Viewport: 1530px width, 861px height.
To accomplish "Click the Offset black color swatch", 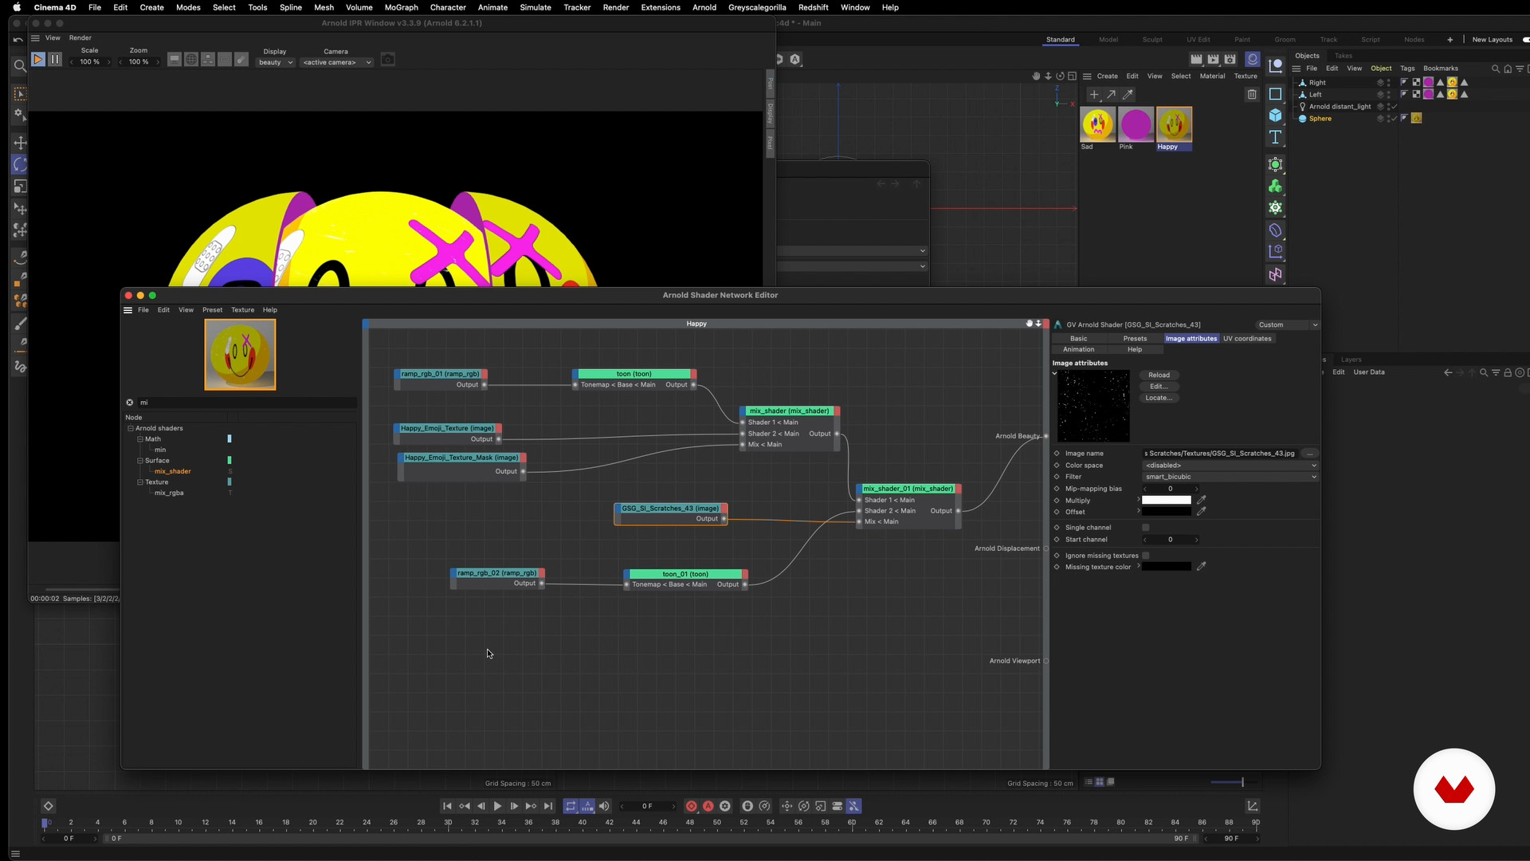I will click(1167, 512).
